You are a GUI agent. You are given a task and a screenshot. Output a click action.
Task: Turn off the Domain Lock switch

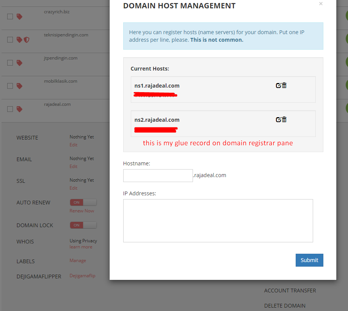83,225
